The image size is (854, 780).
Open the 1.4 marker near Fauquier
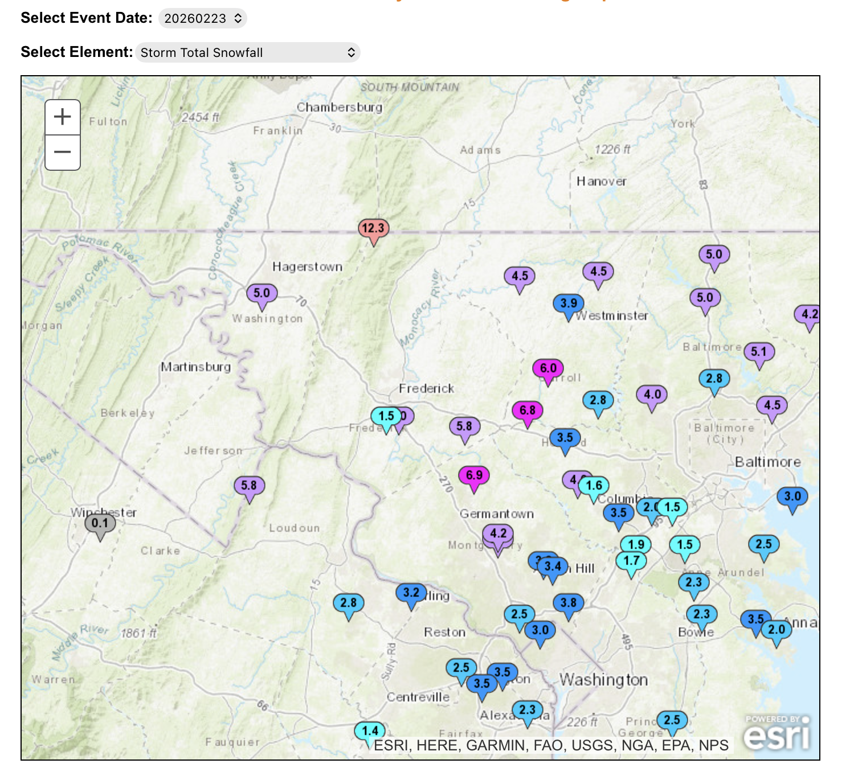370,731
